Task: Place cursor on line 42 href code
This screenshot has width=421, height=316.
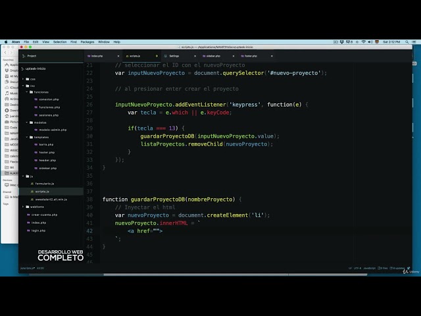Action: (x=145, y=231)
